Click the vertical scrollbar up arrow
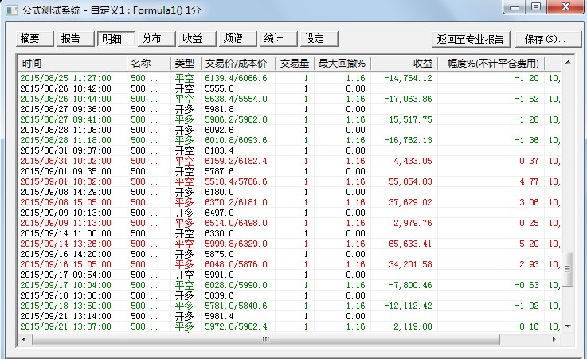The height and width of the screenshot is (359, 587). pos(568,62)
